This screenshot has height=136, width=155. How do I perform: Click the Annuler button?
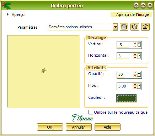click(x=79, y=127)
